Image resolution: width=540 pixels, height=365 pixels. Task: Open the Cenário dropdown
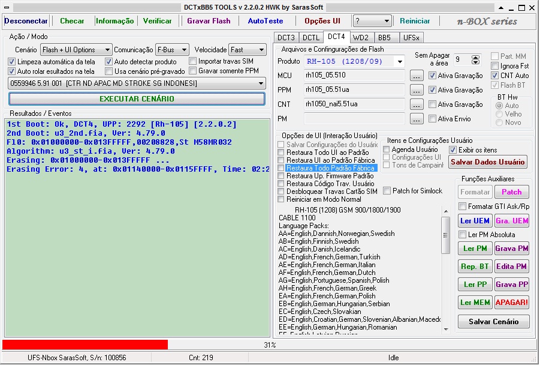76,50
